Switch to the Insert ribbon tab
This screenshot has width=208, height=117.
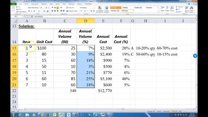coord(27,4)
